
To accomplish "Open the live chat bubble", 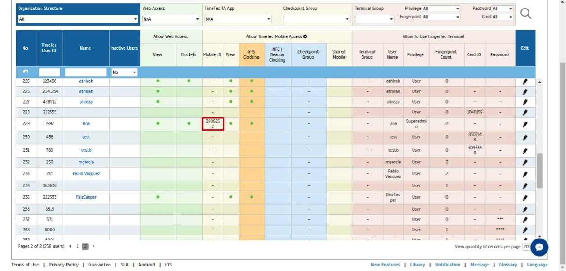I will 539,247.
